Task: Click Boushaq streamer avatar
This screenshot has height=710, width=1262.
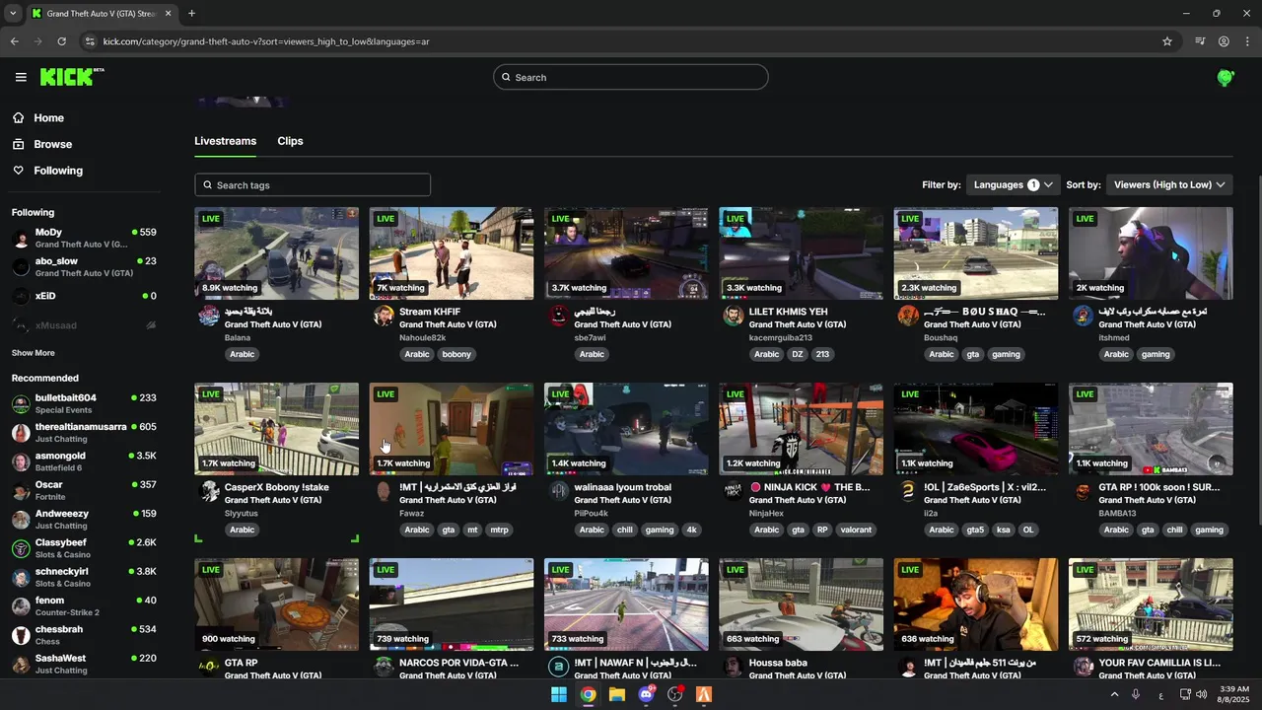Action: pos(908,315)
